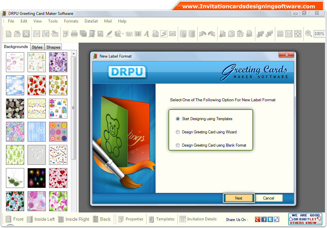
Task: Share on Twitter icon
Action: coord(270,219)
